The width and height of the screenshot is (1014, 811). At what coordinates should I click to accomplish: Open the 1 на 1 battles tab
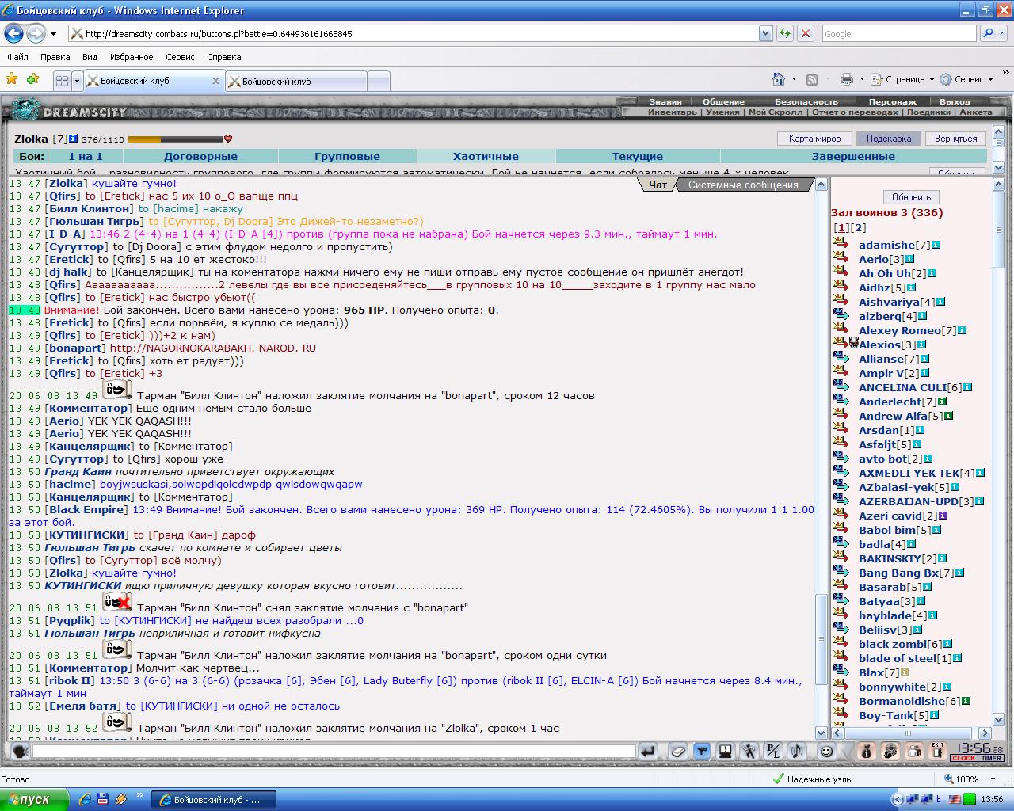point(86,156)
